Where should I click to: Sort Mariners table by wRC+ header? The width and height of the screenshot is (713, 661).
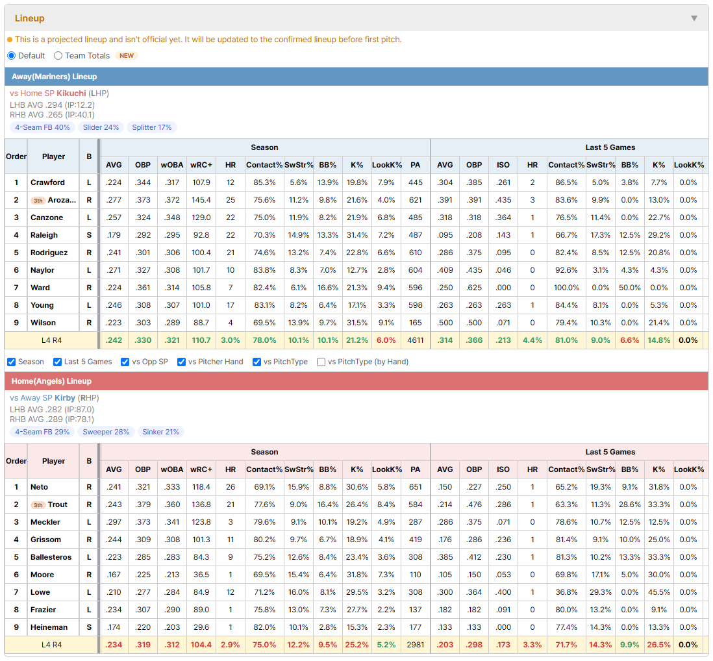tap(201, 165)
